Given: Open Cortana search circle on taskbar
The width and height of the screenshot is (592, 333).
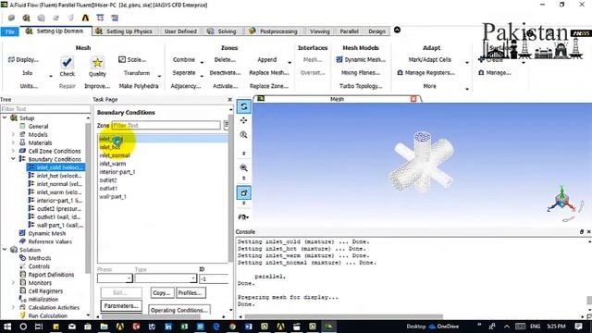Looking at the screenshot, I should coord(23,327).
